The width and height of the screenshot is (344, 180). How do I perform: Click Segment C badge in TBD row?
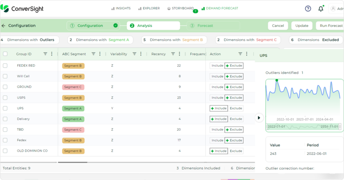pos(73,130)
